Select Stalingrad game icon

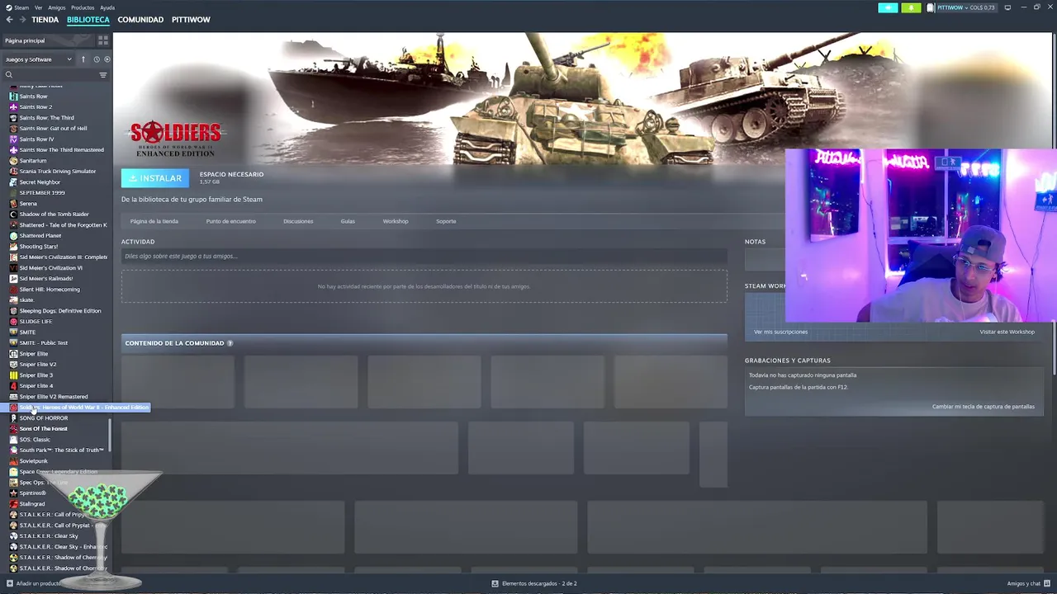tap(13, 504)
